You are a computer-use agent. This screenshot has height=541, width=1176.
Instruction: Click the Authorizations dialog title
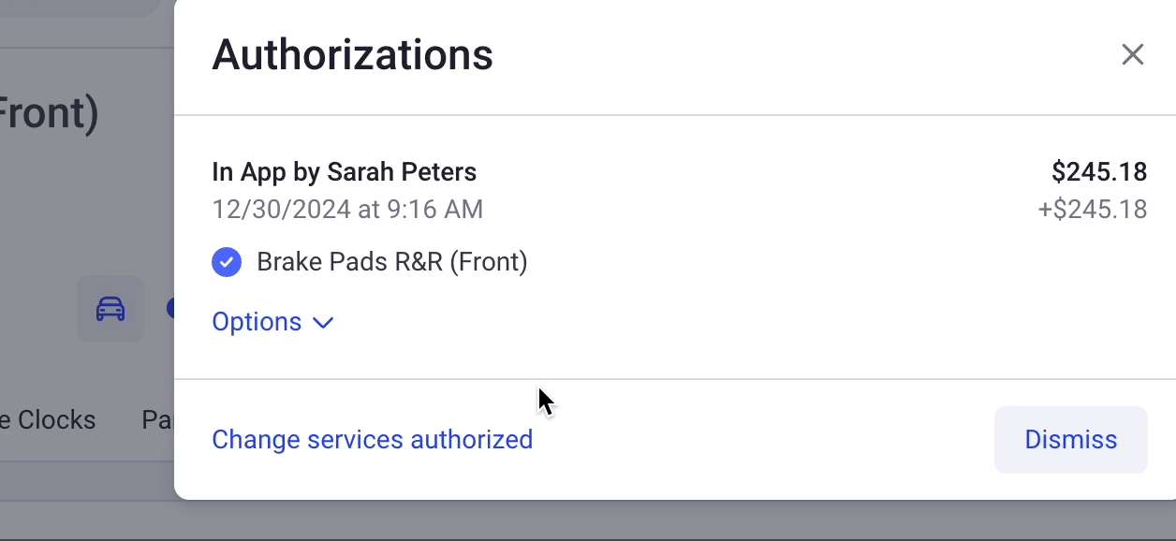pyautogui.click(x=352, y=54)
